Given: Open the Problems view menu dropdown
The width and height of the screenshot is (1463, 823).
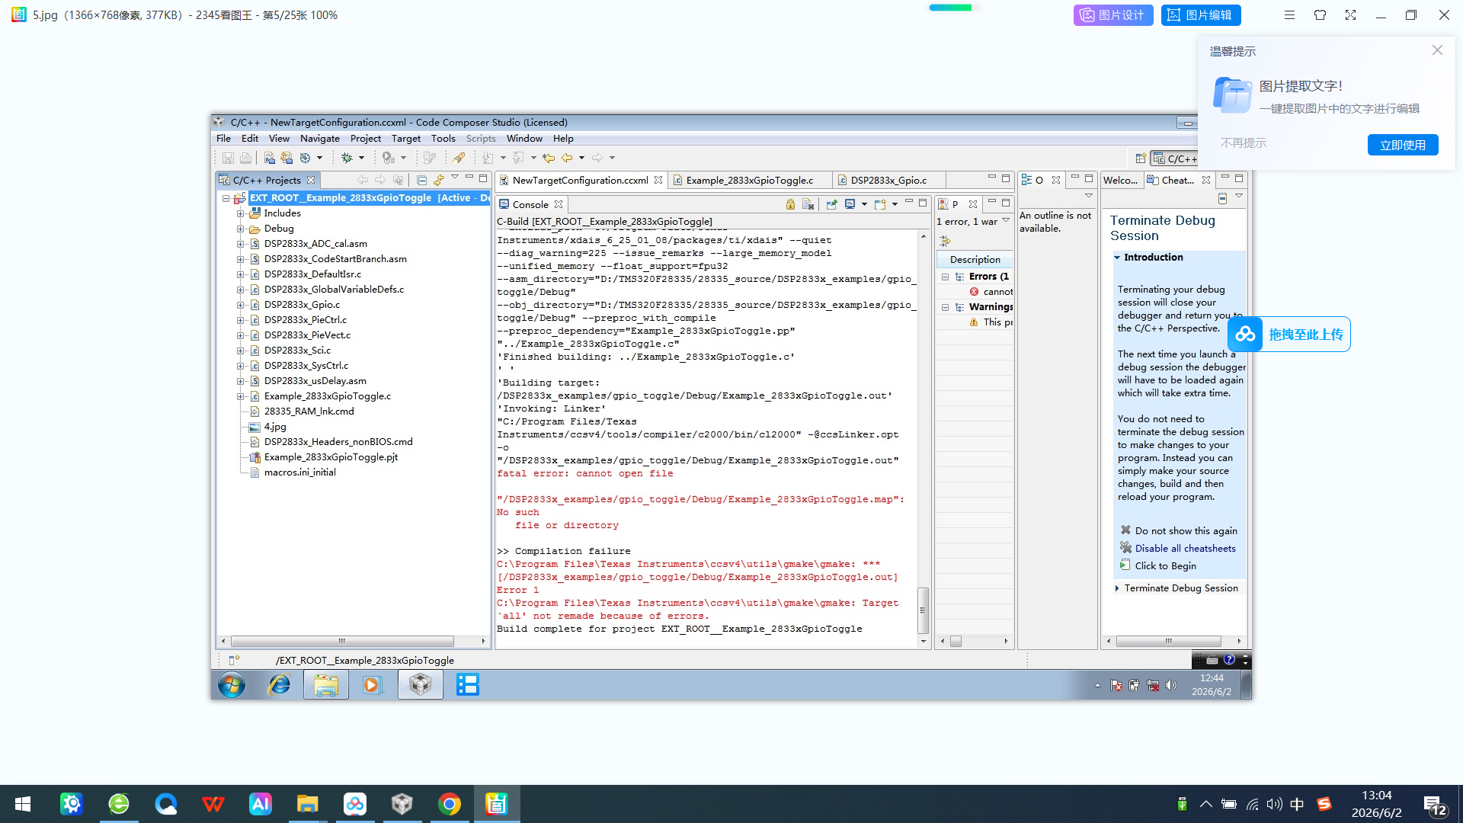Looking at the screenshot, I should (x=1006, y=221).
